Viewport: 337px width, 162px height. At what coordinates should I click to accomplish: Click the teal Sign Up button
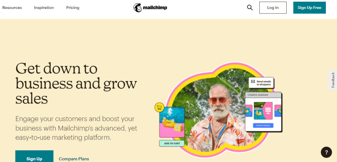[34, 156]
